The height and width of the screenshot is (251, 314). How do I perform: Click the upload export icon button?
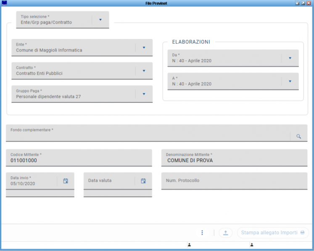pyautogui.click(x=225, y=233)
